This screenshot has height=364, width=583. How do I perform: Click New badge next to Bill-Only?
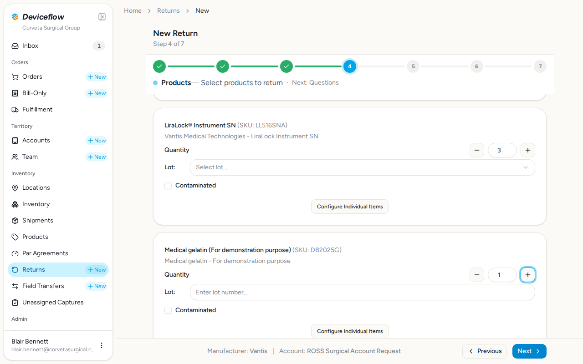click(97, 93)
